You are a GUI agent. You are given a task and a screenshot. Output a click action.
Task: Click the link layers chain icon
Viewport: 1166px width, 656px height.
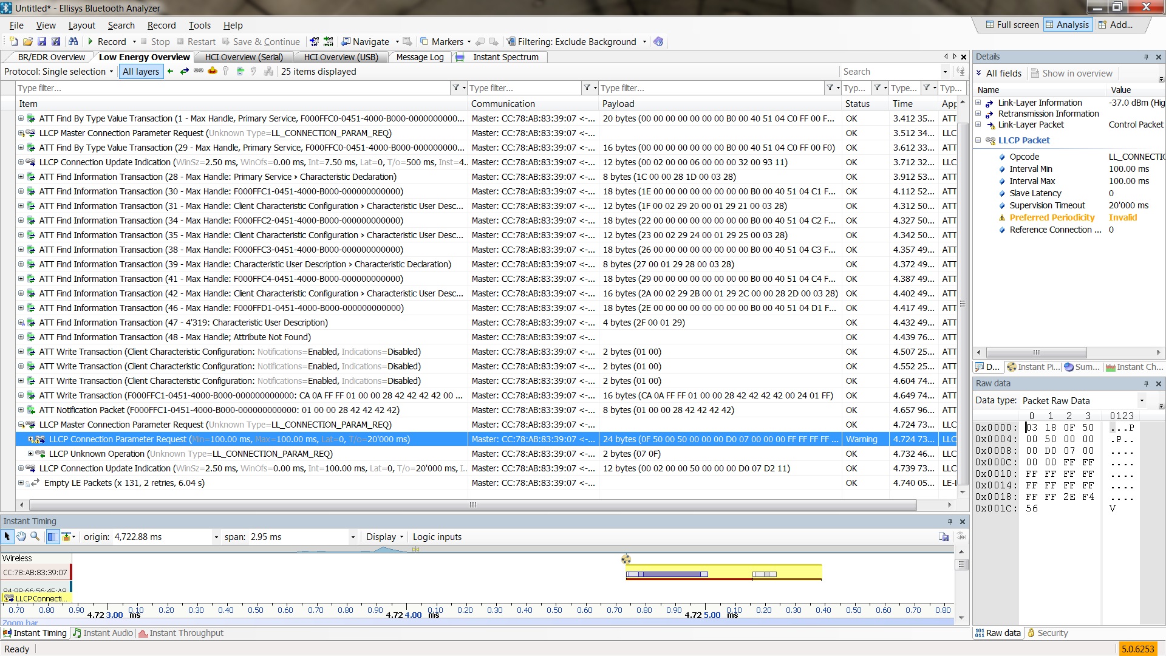[x=199, y=71]
